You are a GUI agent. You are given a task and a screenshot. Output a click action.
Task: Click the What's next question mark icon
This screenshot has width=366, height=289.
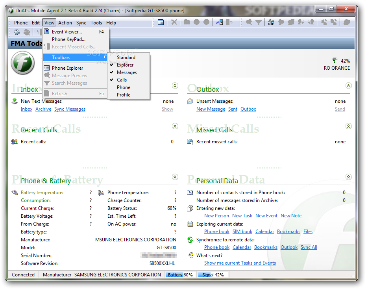tap(190, 256)
